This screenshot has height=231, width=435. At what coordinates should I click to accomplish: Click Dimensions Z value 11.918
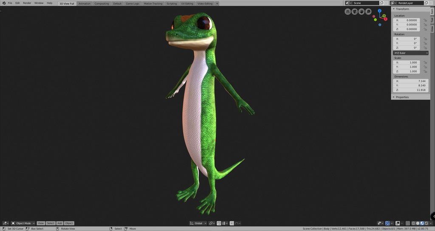pyautogui.click(x=411, y=90)
